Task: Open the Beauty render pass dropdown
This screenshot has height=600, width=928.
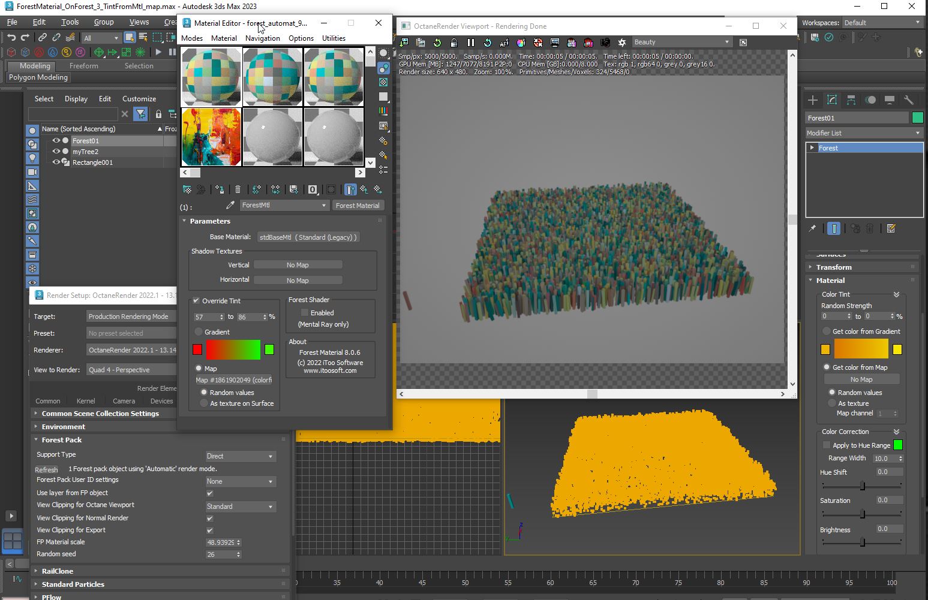Action: click(681, 42)
